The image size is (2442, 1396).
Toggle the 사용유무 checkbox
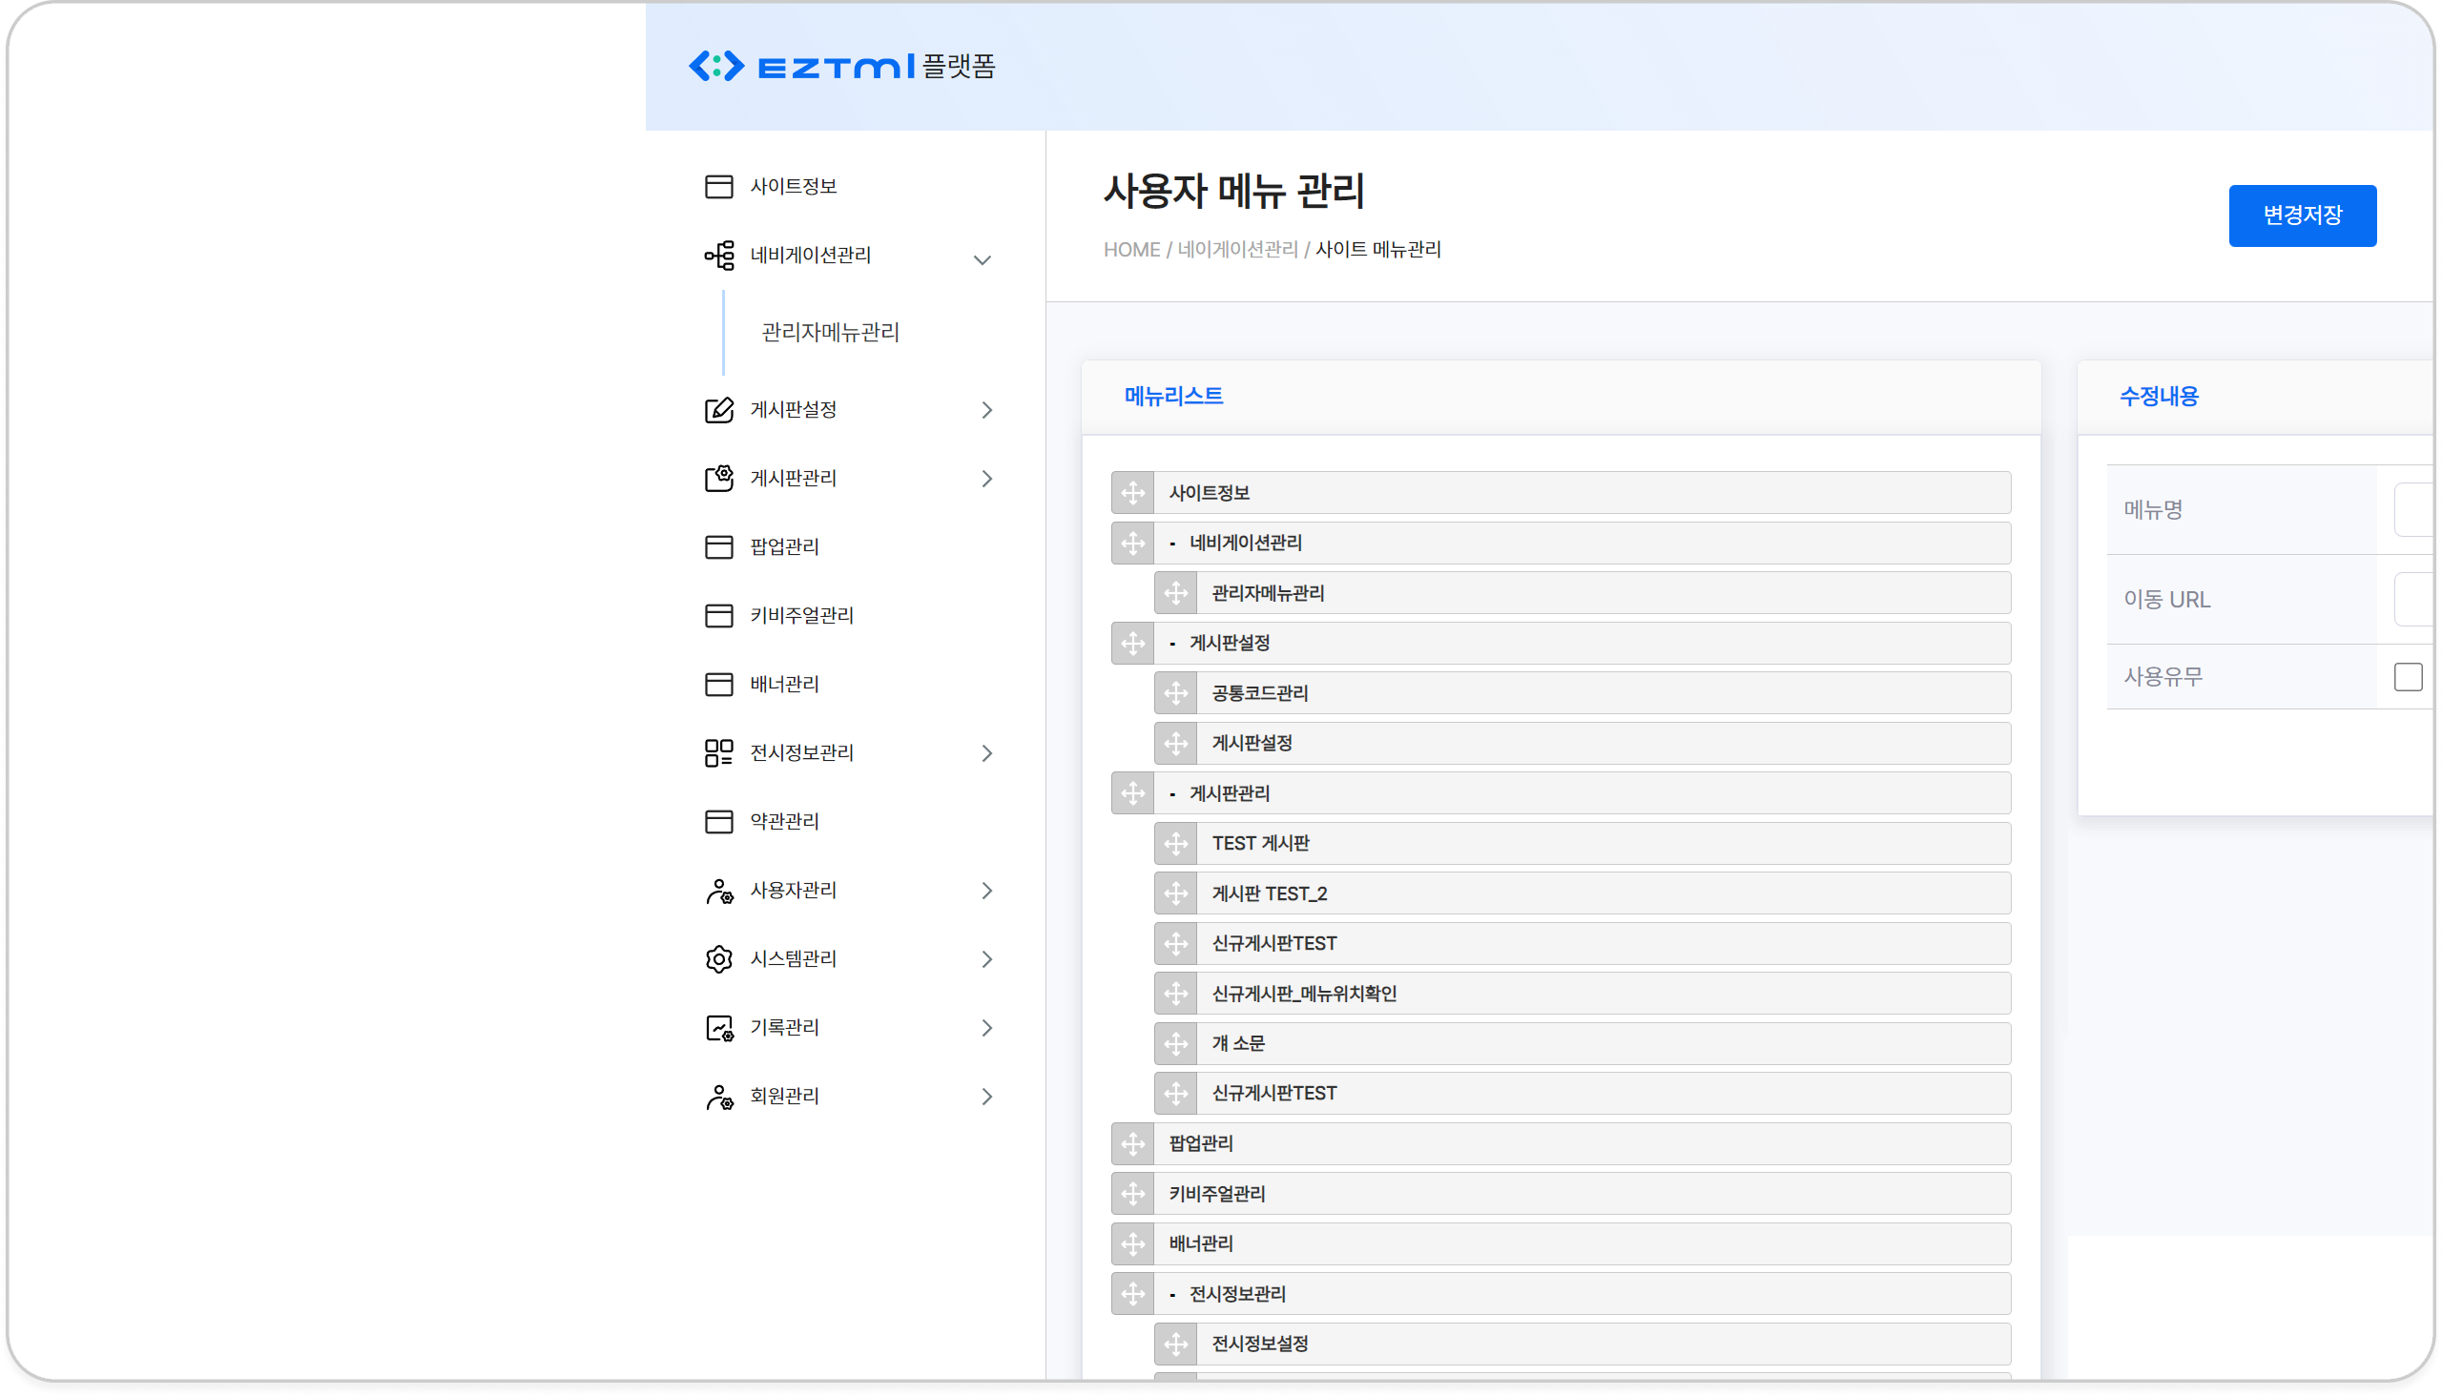point(2408,677)
